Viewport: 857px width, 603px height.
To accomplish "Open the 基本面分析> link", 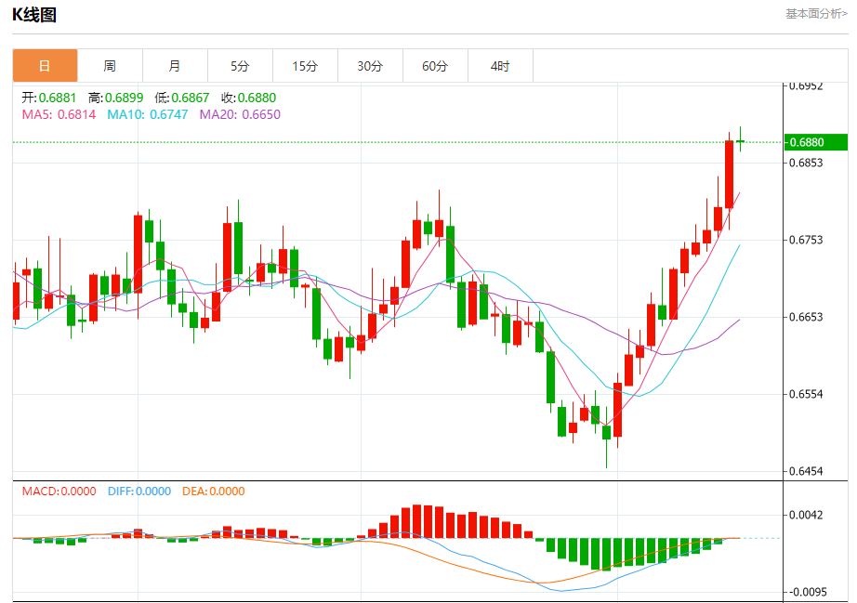I will (816, 14).
